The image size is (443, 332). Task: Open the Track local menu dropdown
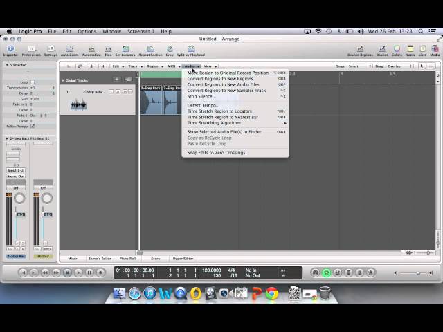click(135, 66)
